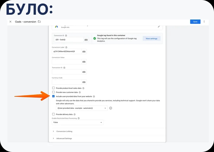Choose variable for Conversion Label field

[x=84, y=51]
